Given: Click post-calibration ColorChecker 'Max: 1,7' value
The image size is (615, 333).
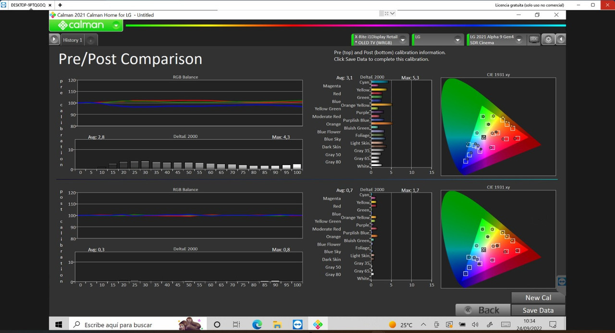Looking at the screenshot, I should tap(410, 190).
